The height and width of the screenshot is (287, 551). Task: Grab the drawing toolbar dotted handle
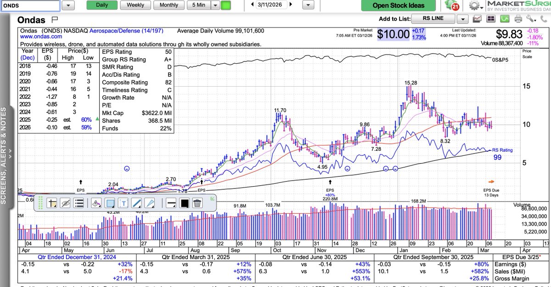(x=40, y=203)
